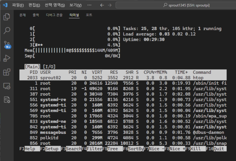Click the VS Code logo icon
236x161 pixels.
pyautogui.click(x=5, y=5)
